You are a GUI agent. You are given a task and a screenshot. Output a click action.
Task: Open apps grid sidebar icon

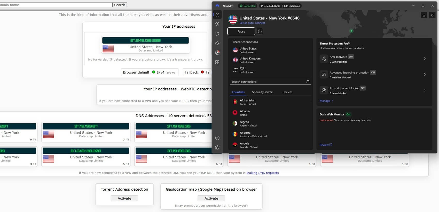click(x=217, y=62)
